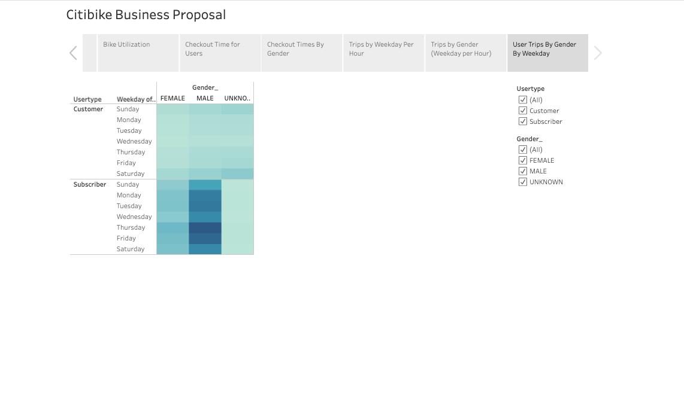Uncheck the UNKNOWN gender option
Viewport: 684px width, 393px height.
[x=522, y=182]
